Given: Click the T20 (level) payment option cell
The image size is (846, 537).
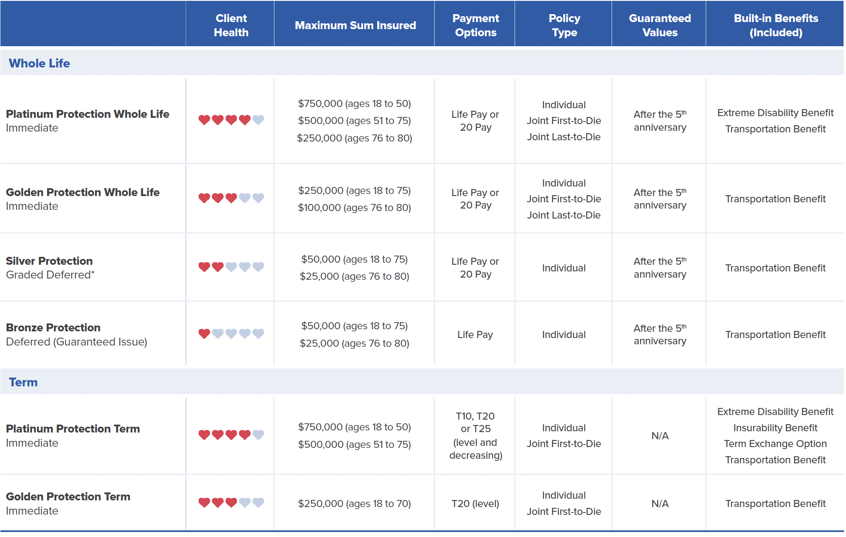Looking at the screenshot, I should (x=475, y=504).
